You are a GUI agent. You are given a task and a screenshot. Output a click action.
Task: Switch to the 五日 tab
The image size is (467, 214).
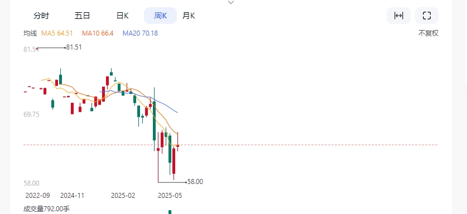click(x=82, y=16)
